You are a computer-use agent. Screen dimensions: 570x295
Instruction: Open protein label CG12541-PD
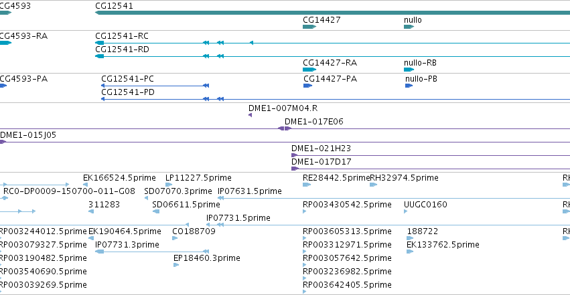point(128,92)
